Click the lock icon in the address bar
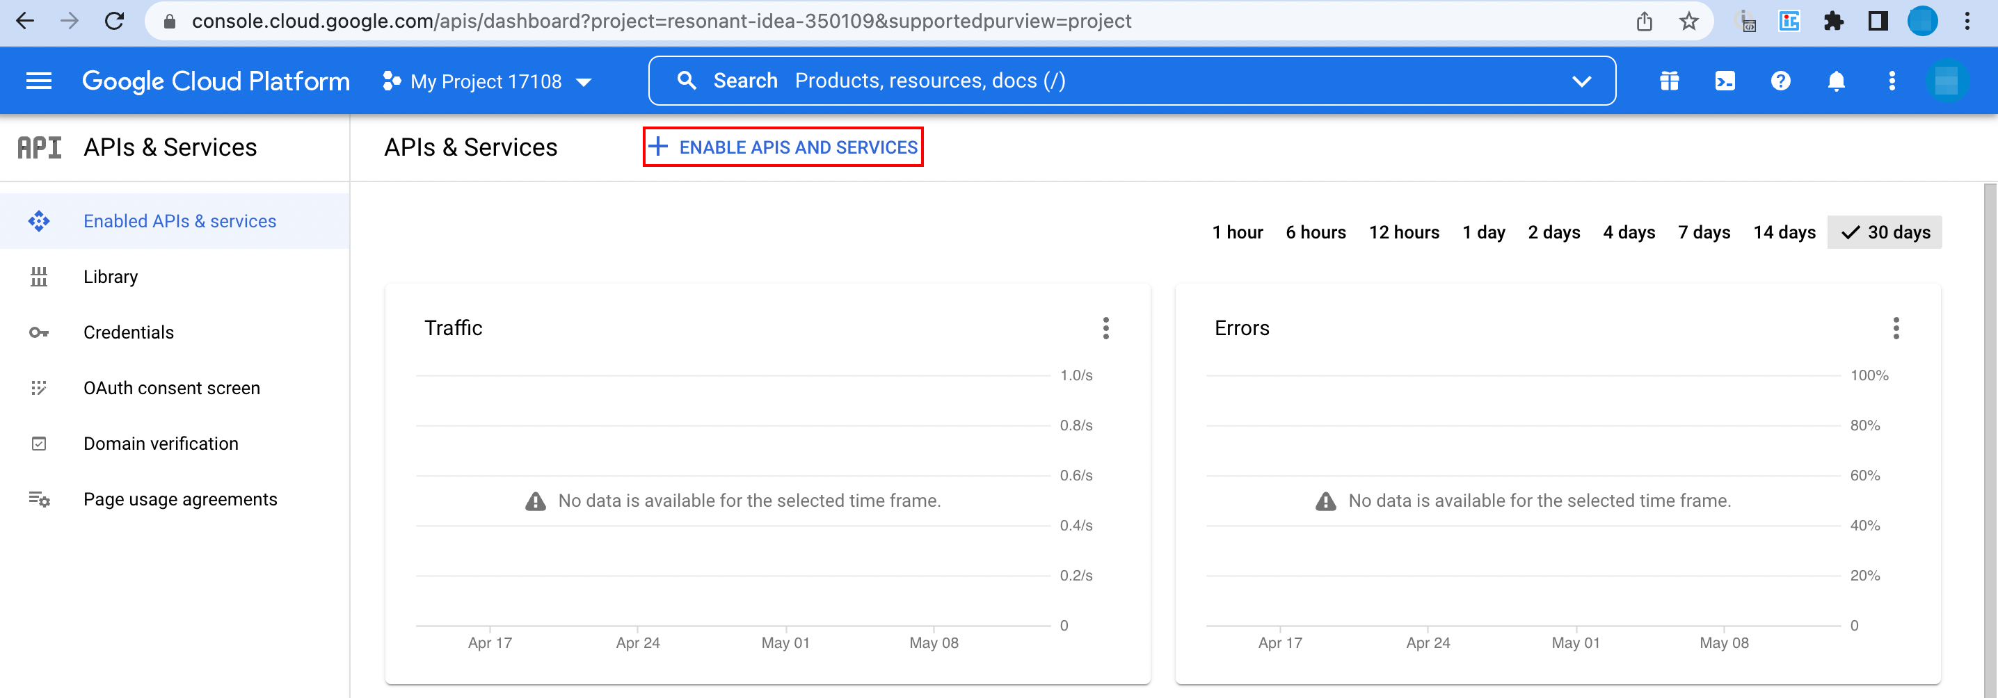The height and width of the screenshot is (698, 1998). (x=170, y=22)
